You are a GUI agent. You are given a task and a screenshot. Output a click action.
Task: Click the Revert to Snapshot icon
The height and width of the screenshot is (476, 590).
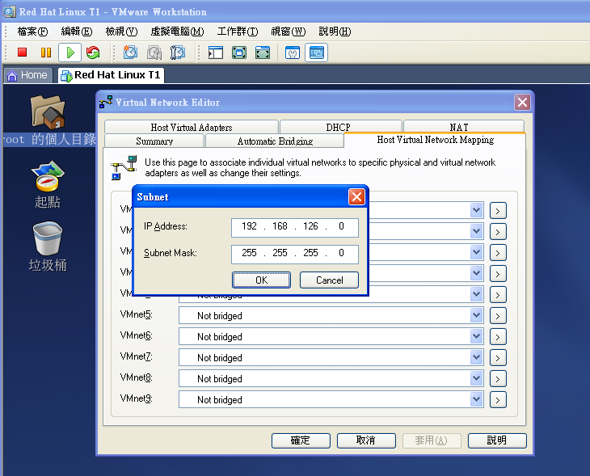point(154,53)
